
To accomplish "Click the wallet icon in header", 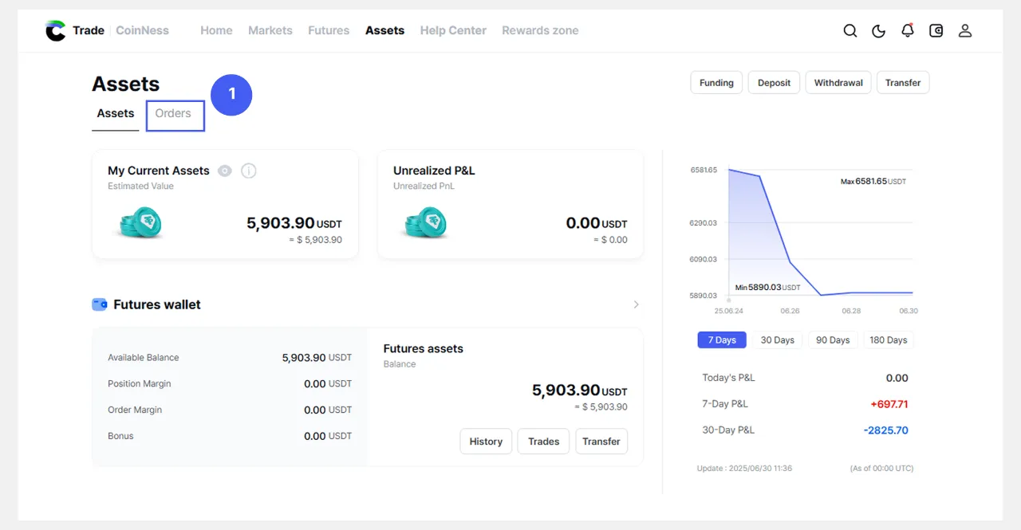I will point(936,31).
